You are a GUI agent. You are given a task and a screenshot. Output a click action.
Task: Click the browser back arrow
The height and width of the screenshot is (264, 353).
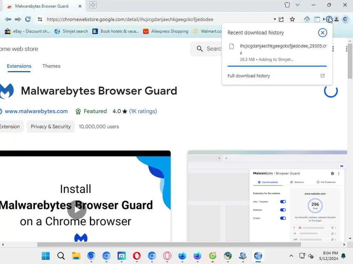click(8, 19)
